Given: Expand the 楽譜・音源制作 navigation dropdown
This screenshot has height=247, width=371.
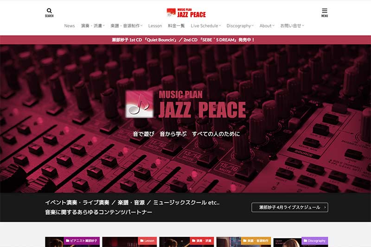Looking at the screenshot, I should click(126, 26).
